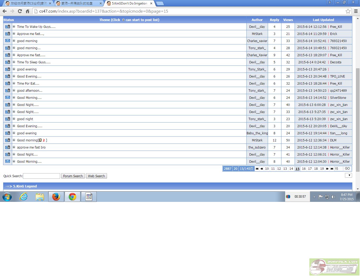Click the browser reload icon

point(20,11)
